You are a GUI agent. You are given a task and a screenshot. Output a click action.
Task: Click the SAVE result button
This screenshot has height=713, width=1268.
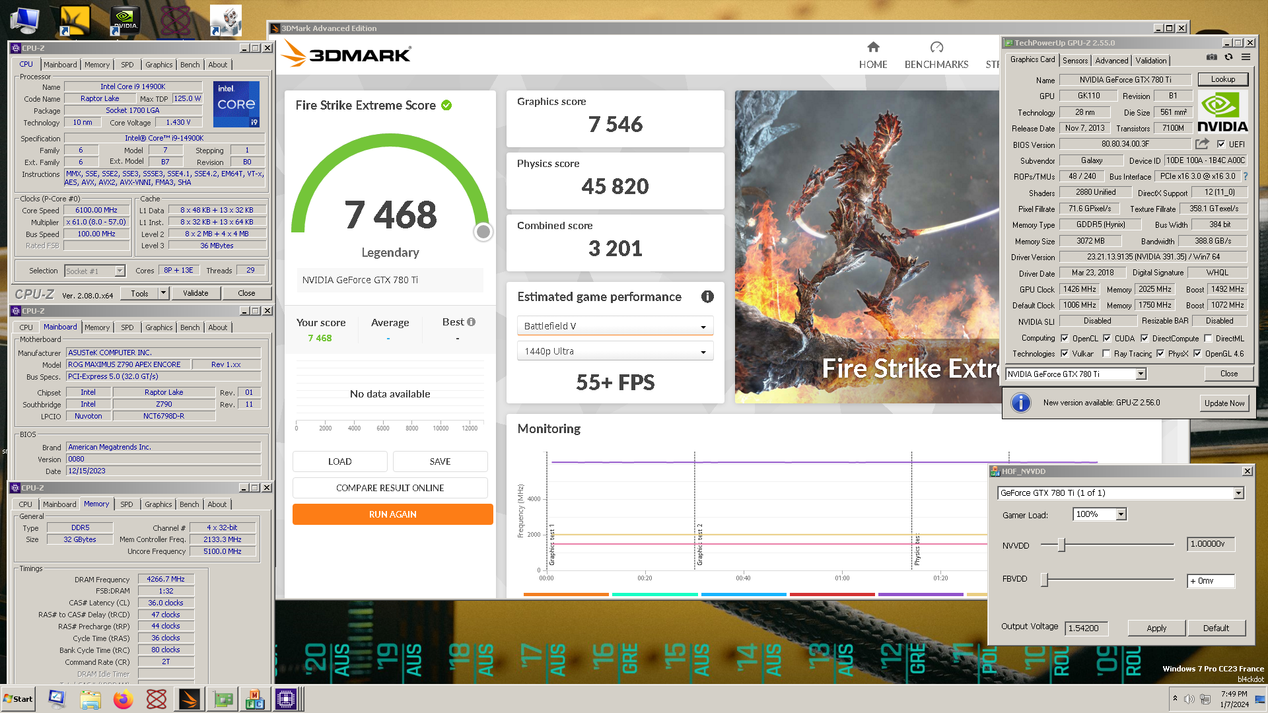point(440,461)
